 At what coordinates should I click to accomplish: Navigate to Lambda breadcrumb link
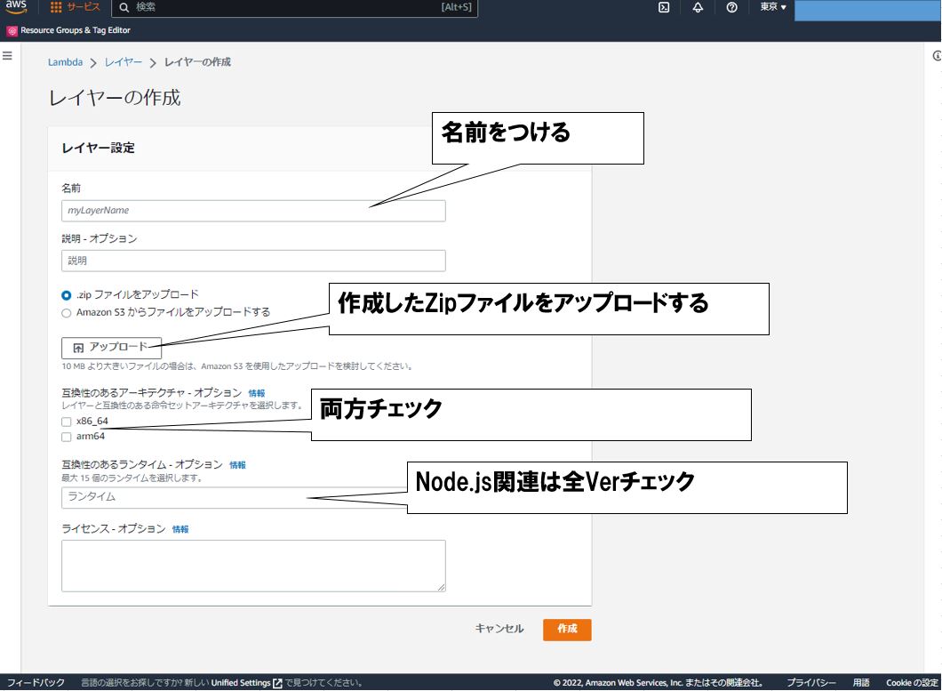66,61
